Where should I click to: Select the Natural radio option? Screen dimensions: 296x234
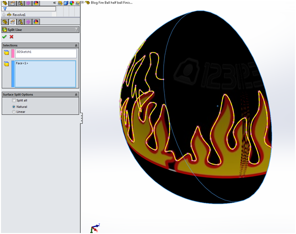pos(14,106)
